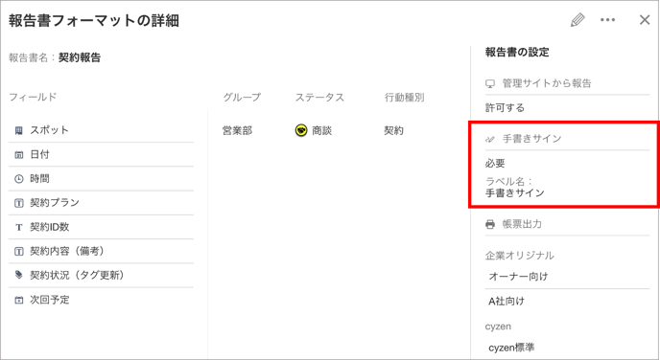Click the 報告書の設定 heading
Screen dimensions: 660x360
click(x=517, y=53)
